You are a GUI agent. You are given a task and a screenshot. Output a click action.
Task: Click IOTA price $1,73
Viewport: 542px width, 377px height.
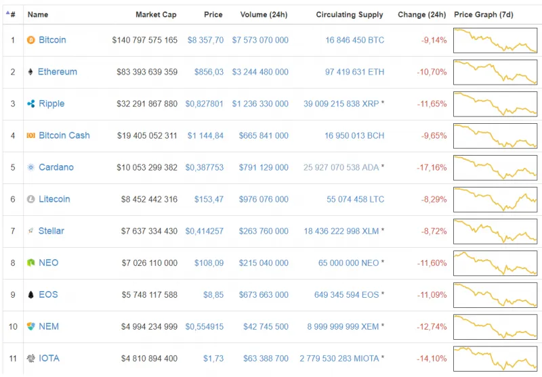213,358
